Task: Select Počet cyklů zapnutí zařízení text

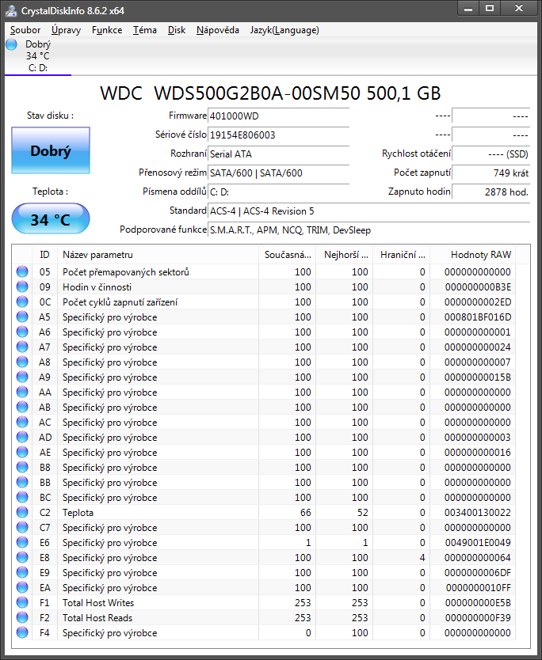Action: (x=120, y=302)
